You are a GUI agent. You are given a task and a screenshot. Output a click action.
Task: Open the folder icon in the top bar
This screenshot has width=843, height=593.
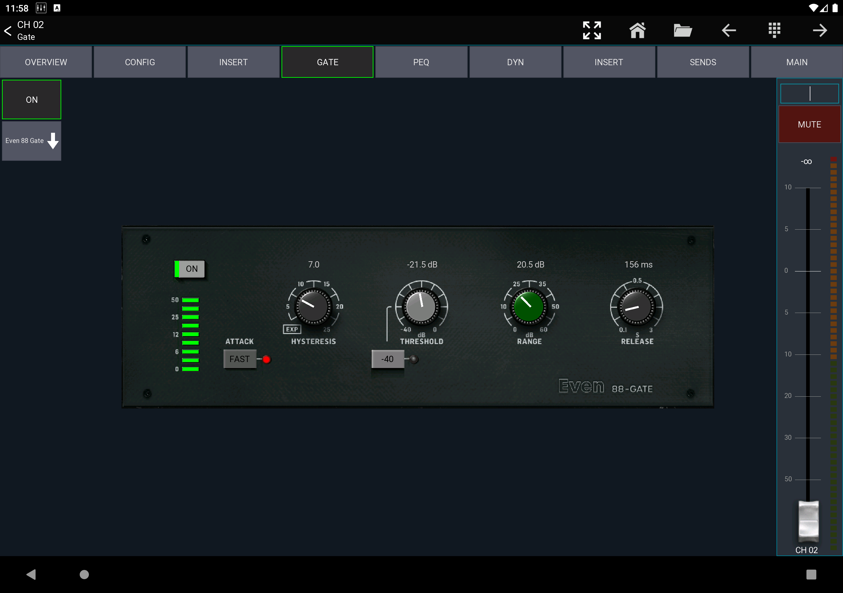click(683, 30)
